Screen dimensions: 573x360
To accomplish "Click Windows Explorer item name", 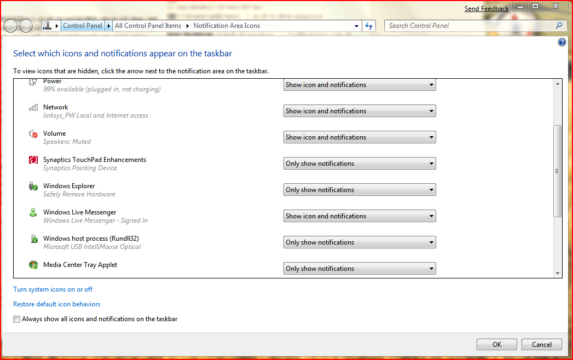I will pyautogui.click(x=69, y=186).
